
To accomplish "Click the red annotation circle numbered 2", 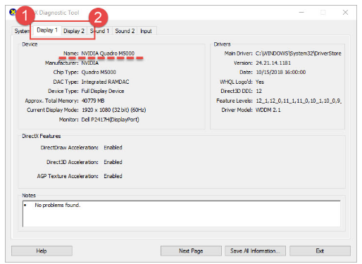I will [98, 18].
